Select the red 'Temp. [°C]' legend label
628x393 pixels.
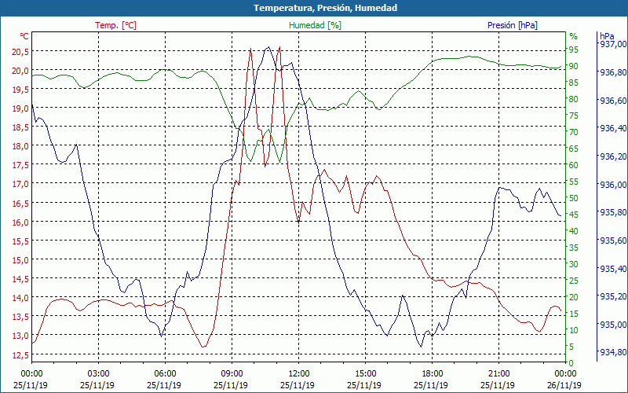[115, 25]
